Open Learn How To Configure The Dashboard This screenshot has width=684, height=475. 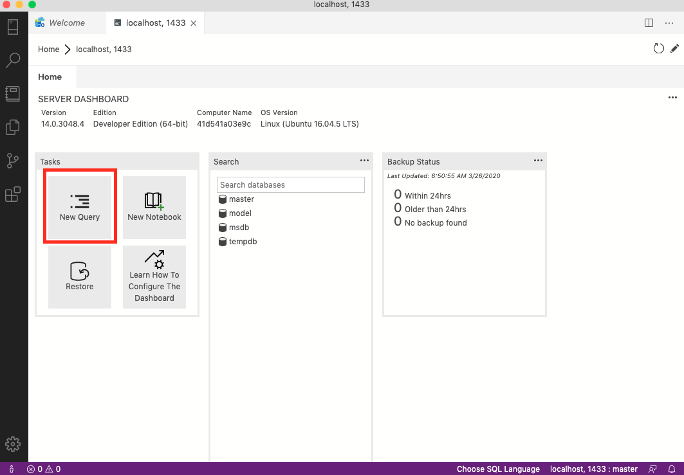tap(154, 276)
